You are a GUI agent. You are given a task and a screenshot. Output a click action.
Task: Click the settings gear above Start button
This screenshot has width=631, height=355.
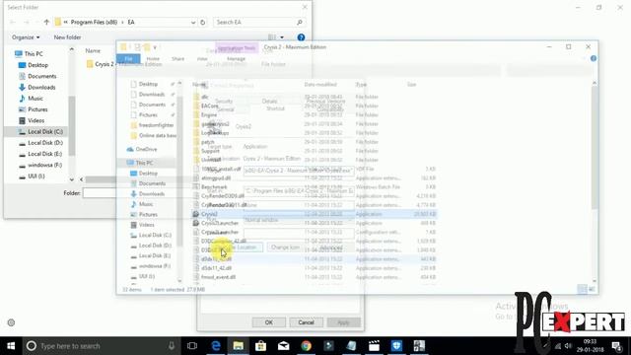click(11, 322)
